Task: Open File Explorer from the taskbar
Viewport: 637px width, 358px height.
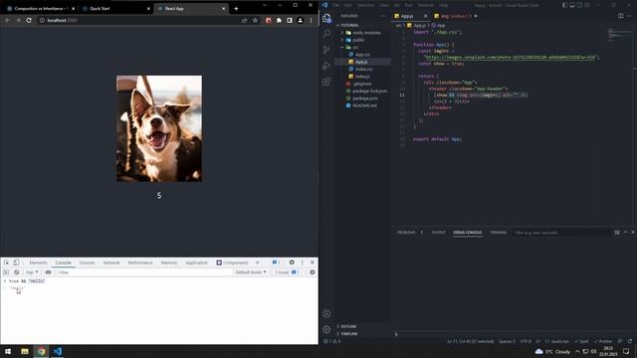Action: [x=25, y=351]
